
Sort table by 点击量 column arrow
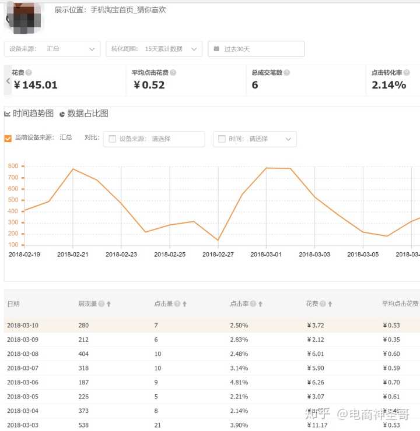pos(184,304)
